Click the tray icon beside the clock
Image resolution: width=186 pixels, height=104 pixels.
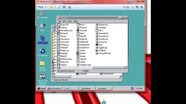click(132, 88)
